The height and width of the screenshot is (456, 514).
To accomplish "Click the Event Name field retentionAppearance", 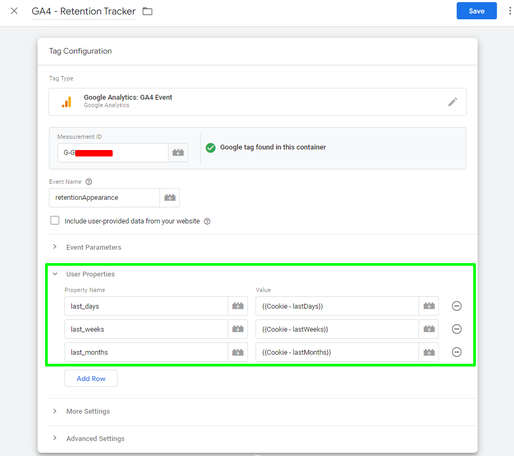I will pos(104,198).
